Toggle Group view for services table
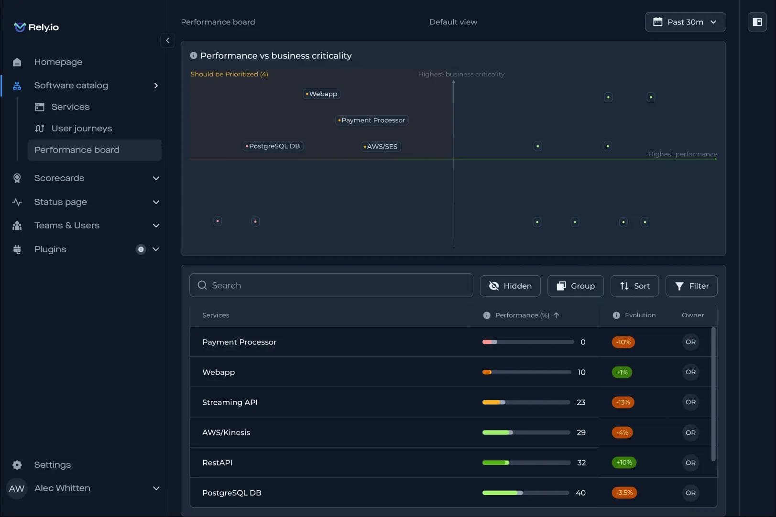This screenshot has height=517, width=776. pyautogui.click(x=575, y=286)
